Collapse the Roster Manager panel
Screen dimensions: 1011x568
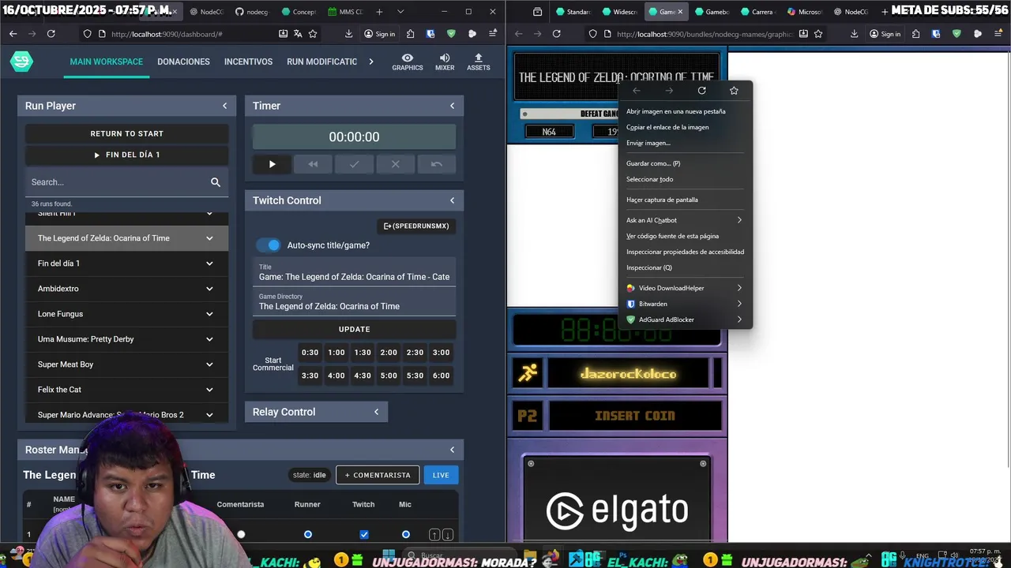[x=452, y=450]
